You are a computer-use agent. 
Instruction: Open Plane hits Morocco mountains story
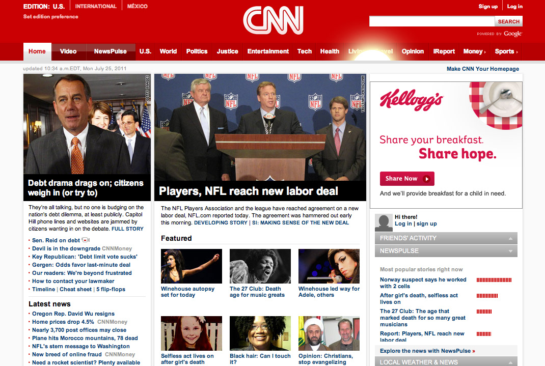(85, 338)
